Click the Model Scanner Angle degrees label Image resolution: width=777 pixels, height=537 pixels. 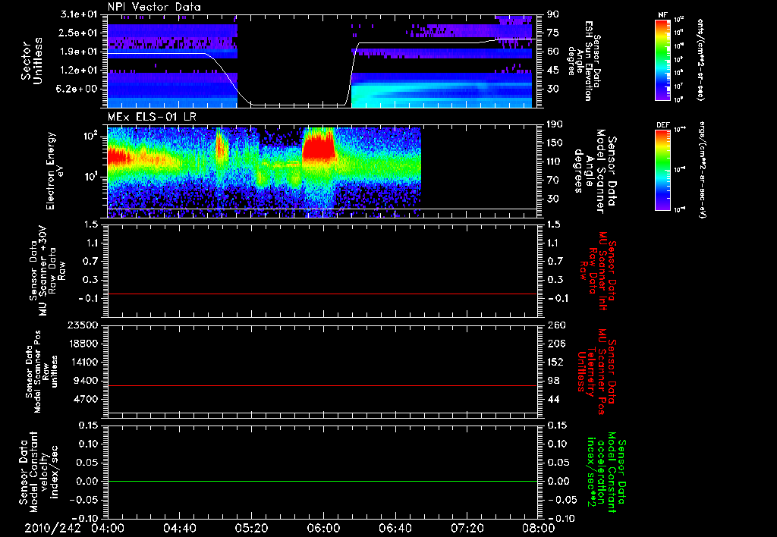pyautogui.click(x=595, y=171)
